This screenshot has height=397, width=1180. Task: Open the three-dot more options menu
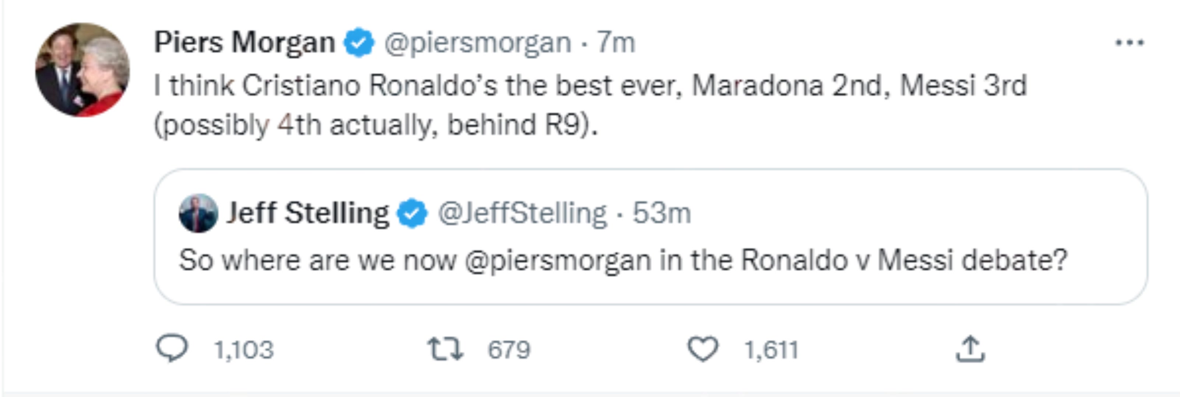click(x=1129, y=43)
